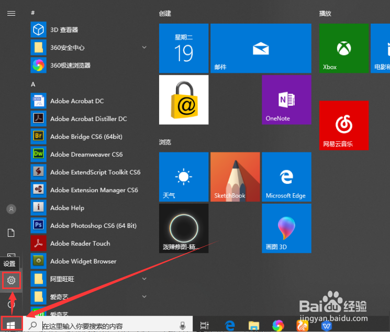Click the 浏览 tile group title
The height and width of the screenshot is (332, 390).
coord(165,142)
